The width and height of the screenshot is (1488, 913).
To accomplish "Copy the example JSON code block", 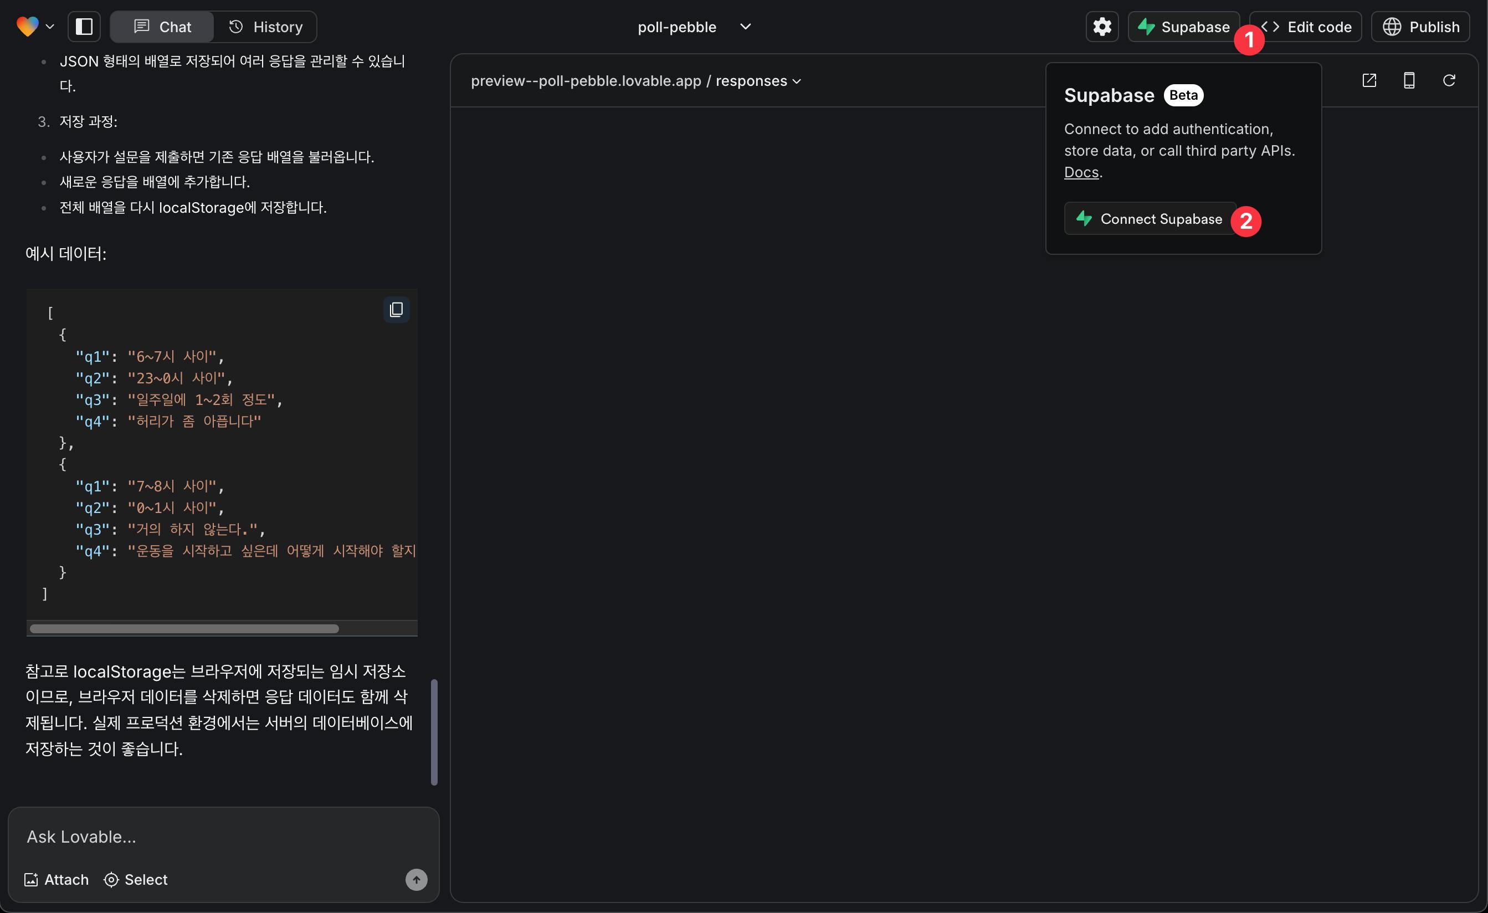I will (x=396, y=310).
